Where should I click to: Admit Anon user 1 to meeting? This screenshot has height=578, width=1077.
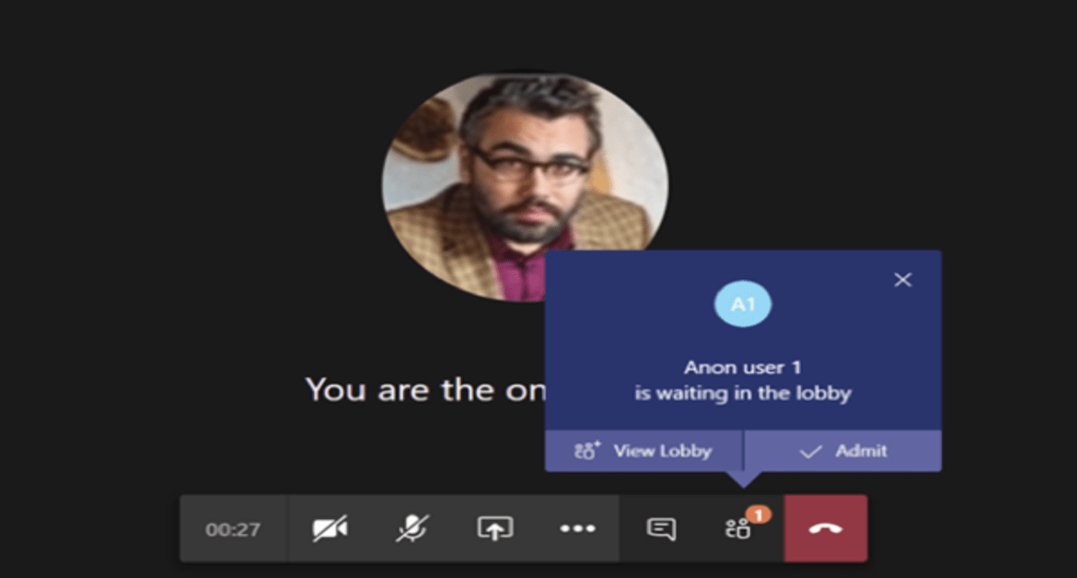click(x=843, y=451)
